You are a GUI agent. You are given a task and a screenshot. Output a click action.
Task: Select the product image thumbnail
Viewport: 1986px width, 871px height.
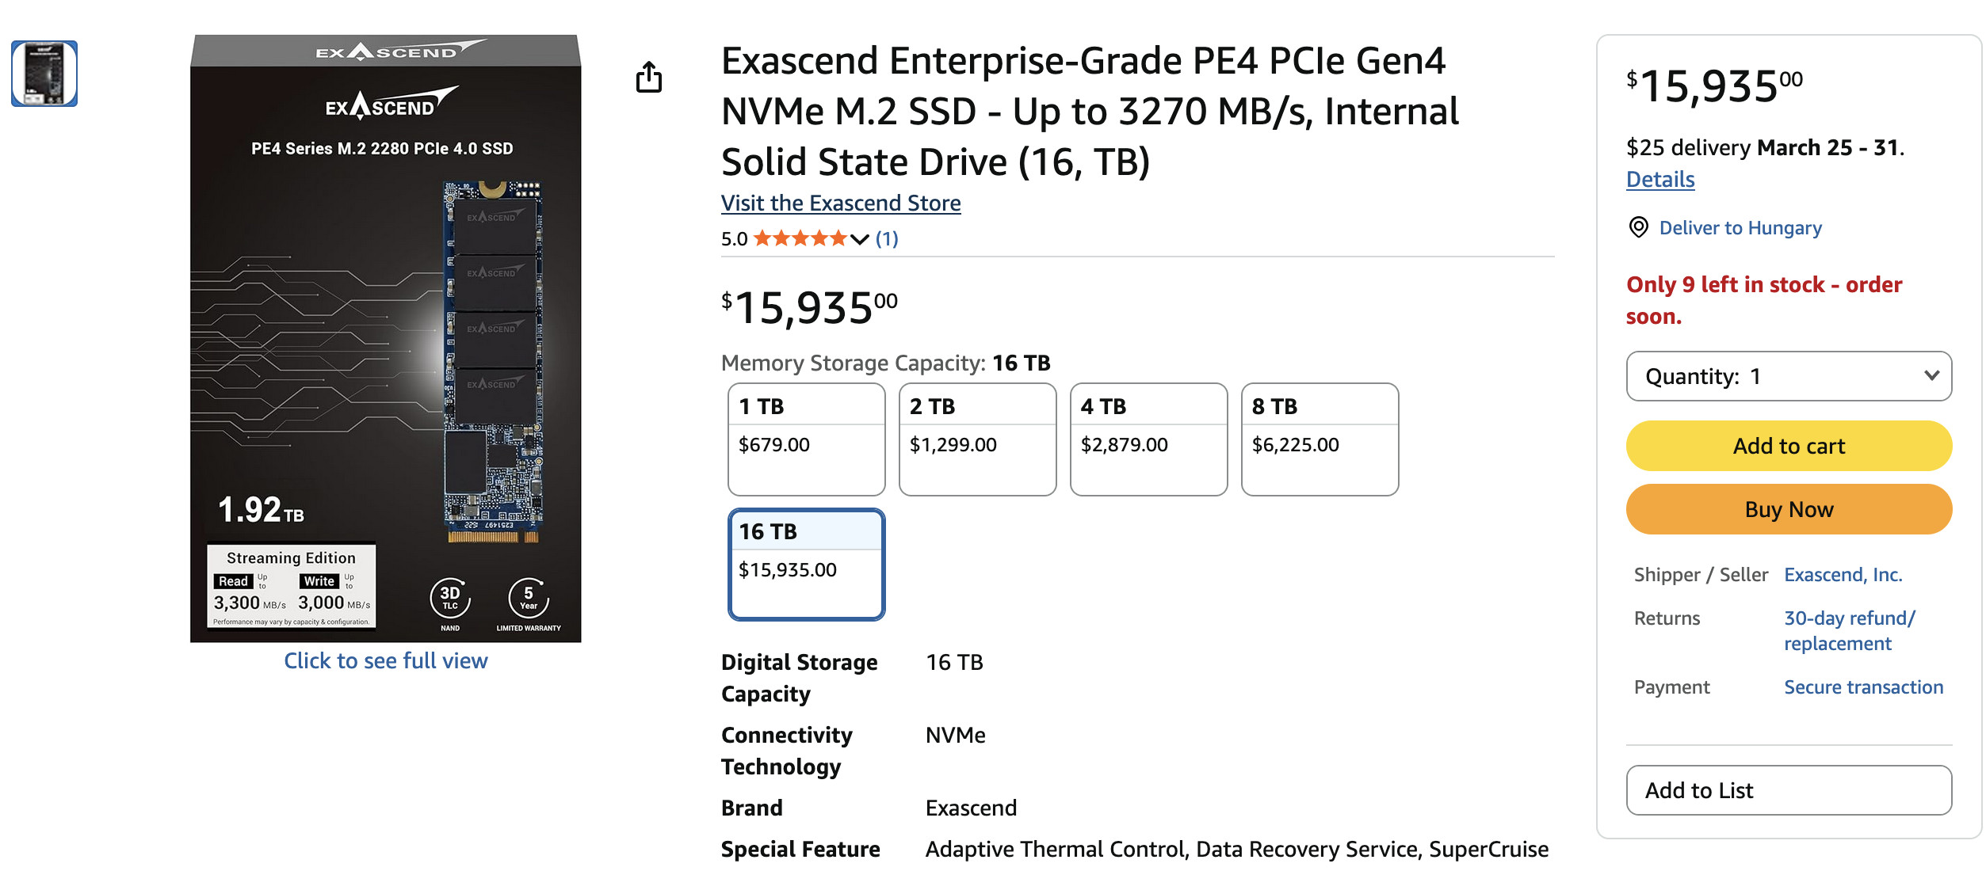(x=44, y=74)
